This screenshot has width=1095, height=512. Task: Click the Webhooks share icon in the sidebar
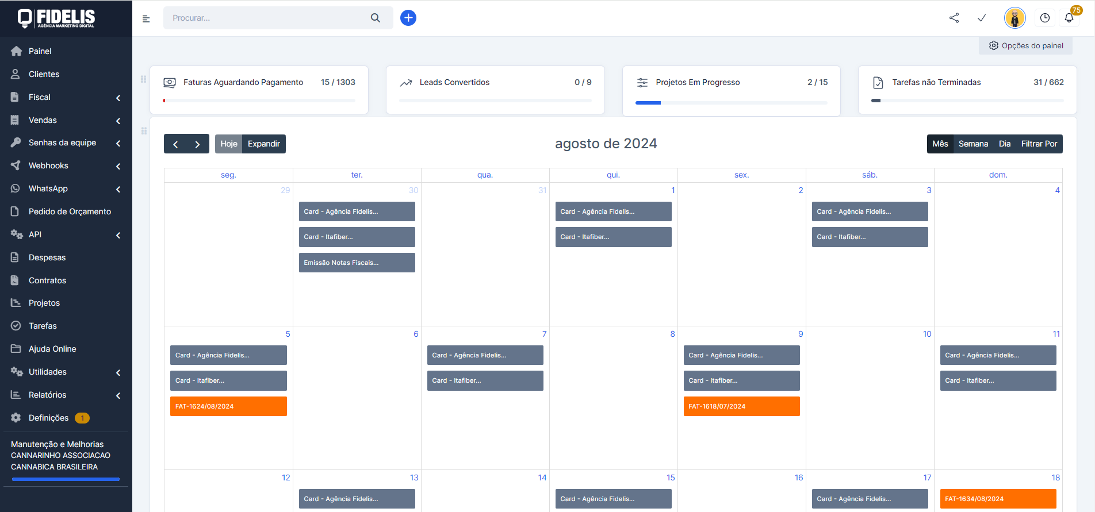[16, 165]
